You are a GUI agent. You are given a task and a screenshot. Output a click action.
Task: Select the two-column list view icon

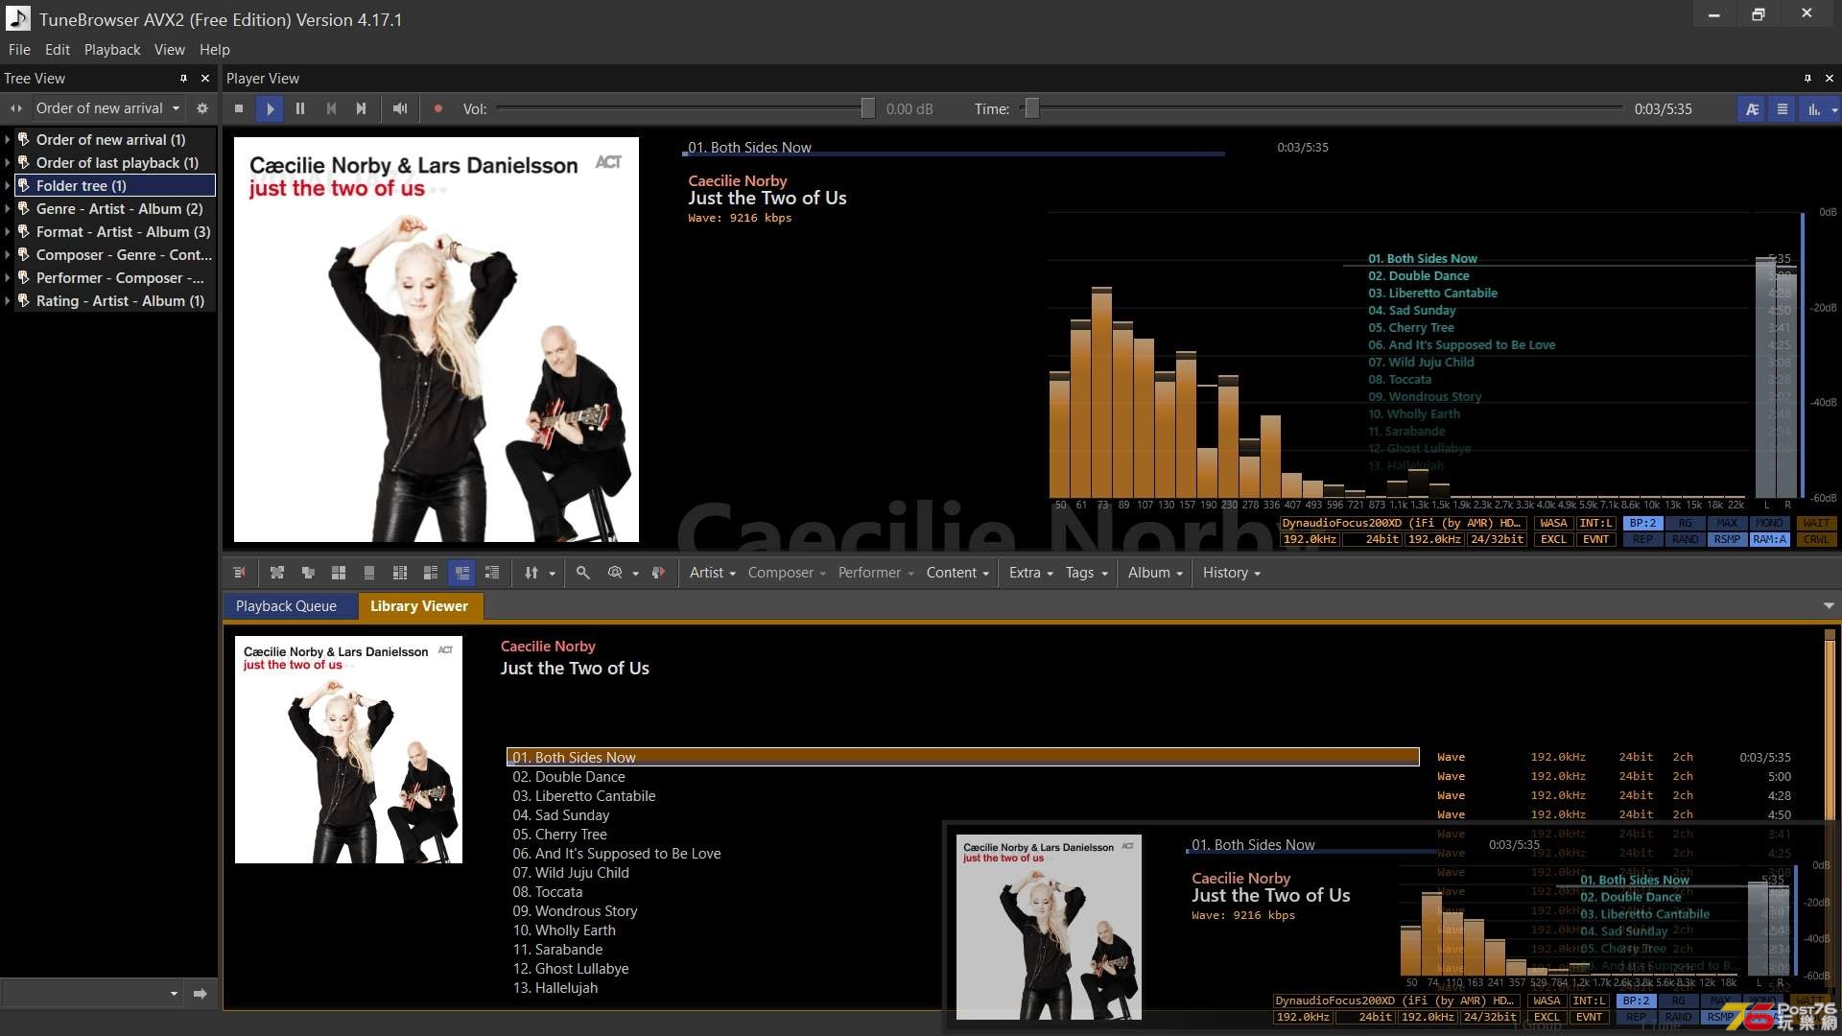[x=400, y=573]
